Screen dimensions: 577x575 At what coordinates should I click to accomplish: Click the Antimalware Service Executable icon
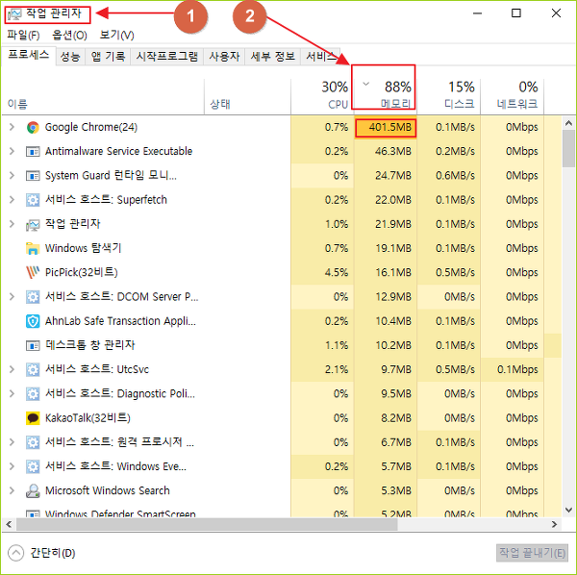click(x=33, y=152)
